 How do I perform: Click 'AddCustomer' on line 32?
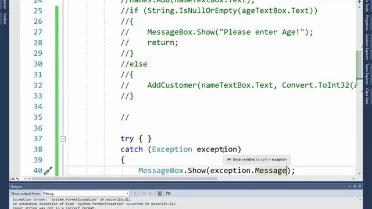172,85
